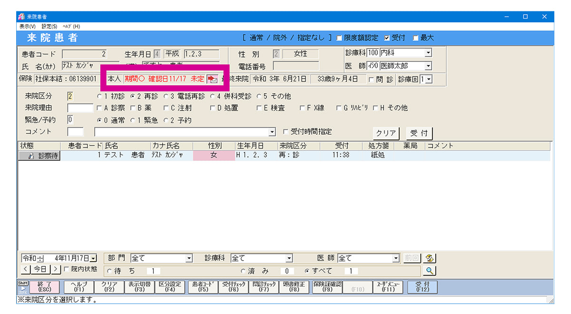Click the magnifying glass search icon

coord(430,271)
